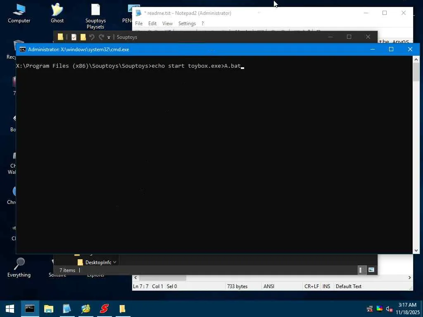Click the cmd vertical scrollbar thumb

pyautogui.click(x=416, y=72)
